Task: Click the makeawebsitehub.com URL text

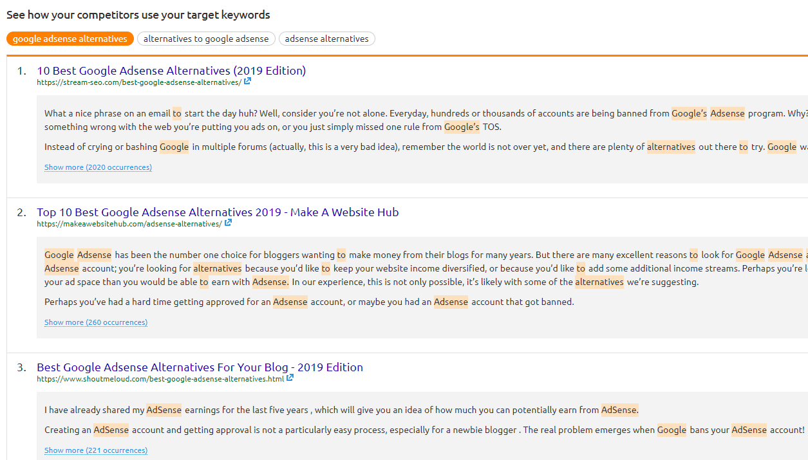Action: coord(129,224)
